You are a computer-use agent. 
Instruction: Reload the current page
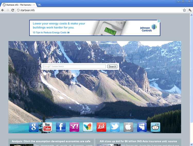(x=13, y=10)
